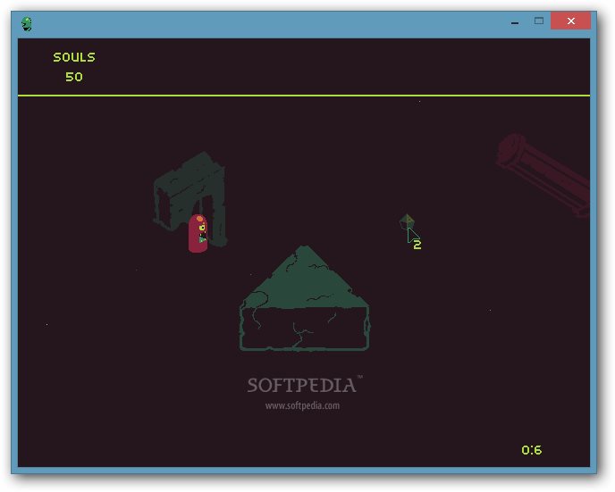
Task: Click the green gem pickup near cursor
Action: [407, 222]
